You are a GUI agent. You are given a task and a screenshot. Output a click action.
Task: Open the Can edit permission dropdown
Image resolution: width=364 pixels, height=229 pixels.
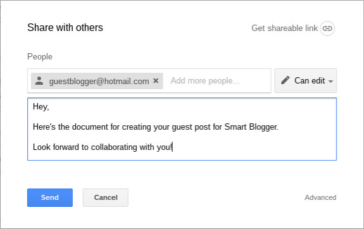pyautogui.click(x=306, y=80)
